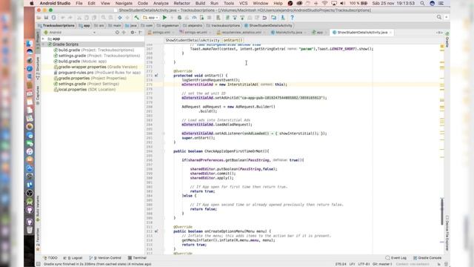The height and width of the screenshot is (267, 474).
Task: Click the Make Project hammer icon
Action: (x=136, y=18)
